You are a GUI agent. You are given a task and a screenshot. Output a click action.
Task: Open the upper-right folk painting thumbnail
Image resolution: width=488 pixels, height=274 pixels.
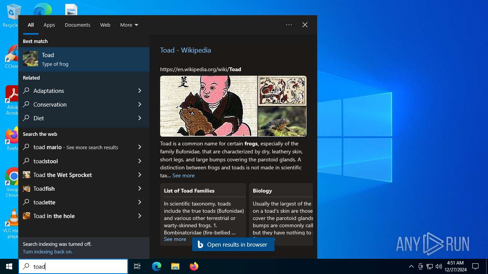coord(282,91)
